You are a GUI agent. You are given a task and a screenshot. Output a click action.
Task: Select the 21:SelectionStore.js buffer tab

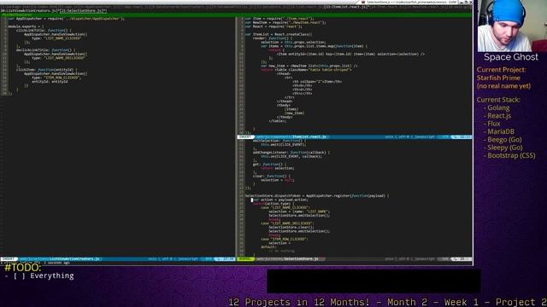pyautogui.click(x=84, y=11)
